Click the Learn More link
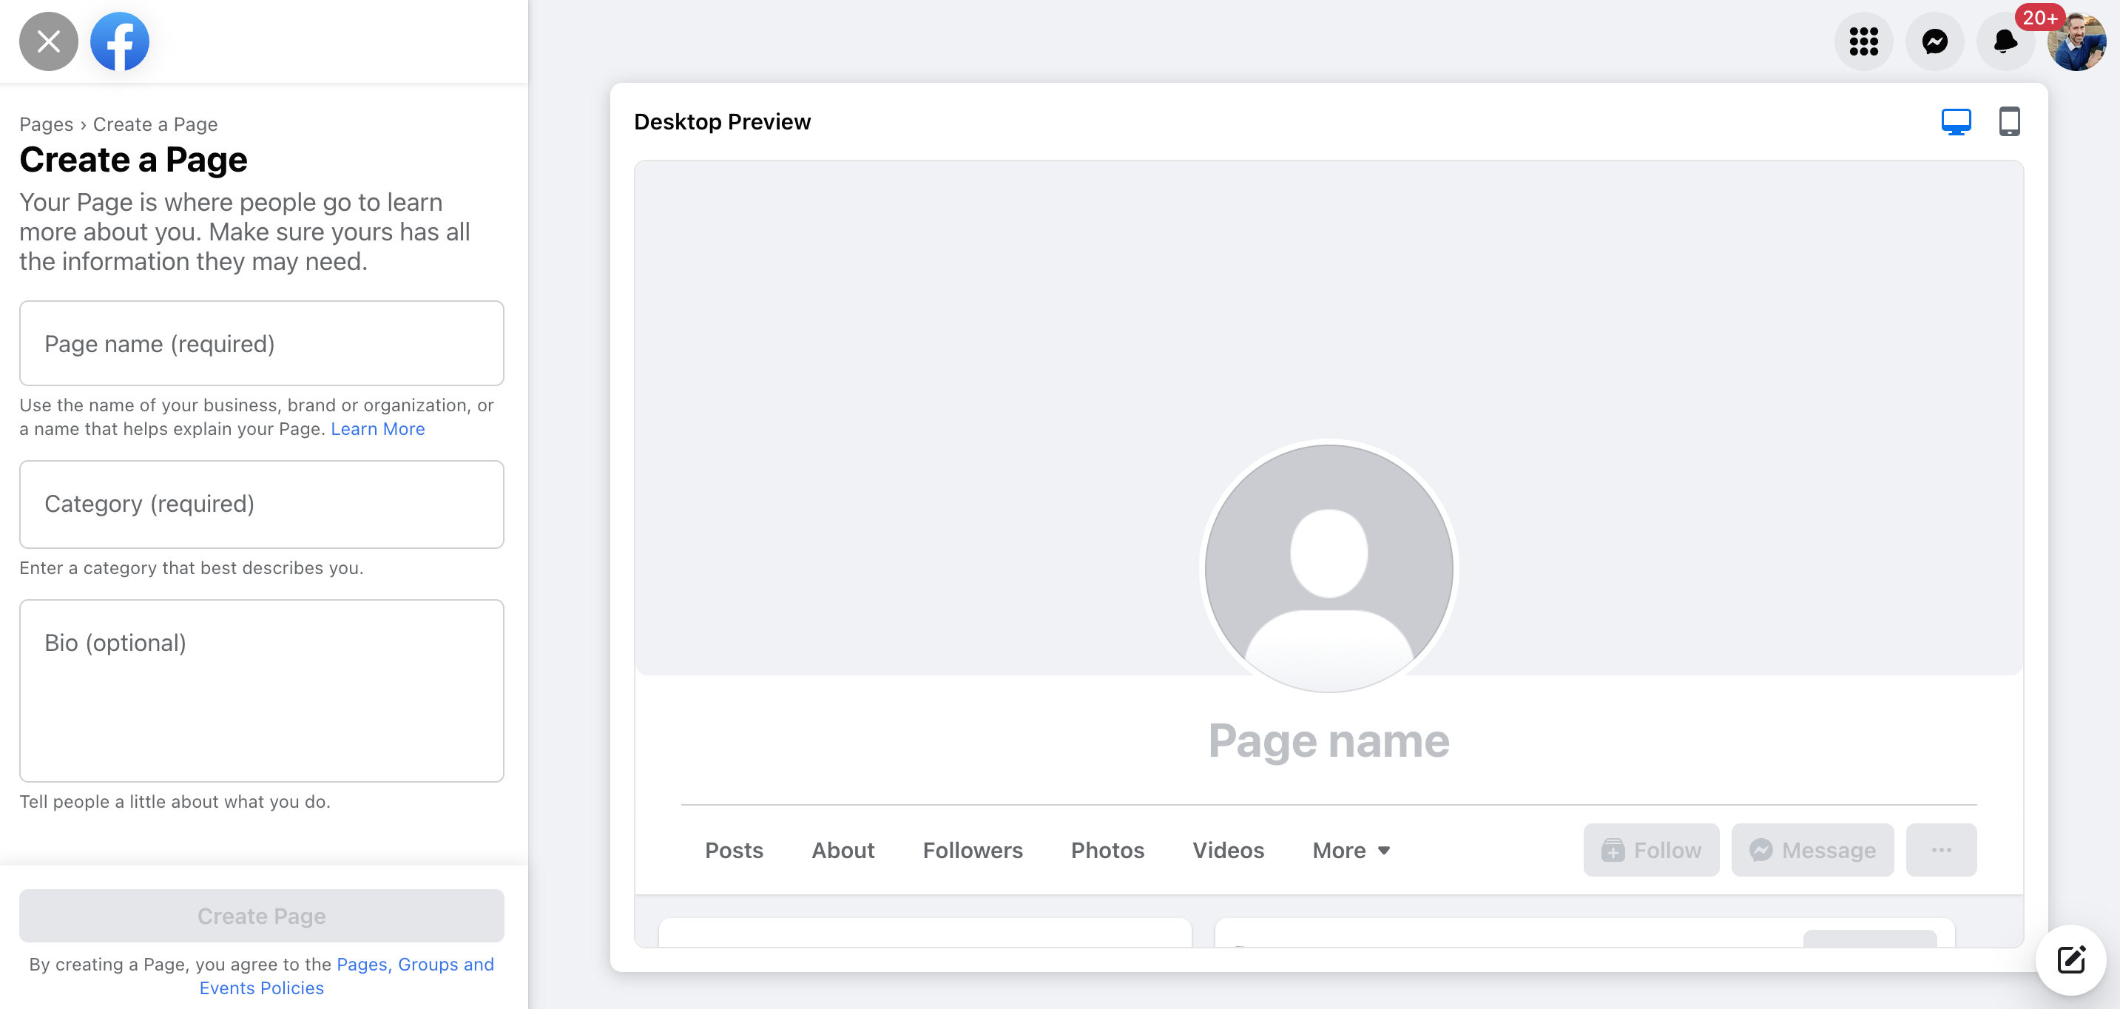This screenshot has width=2120, height=1009. 378,429
